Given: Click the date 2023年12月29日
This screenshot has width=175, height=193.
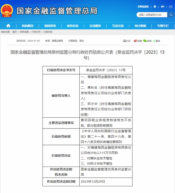Looking at the screenshot, I should pos(93,182).
